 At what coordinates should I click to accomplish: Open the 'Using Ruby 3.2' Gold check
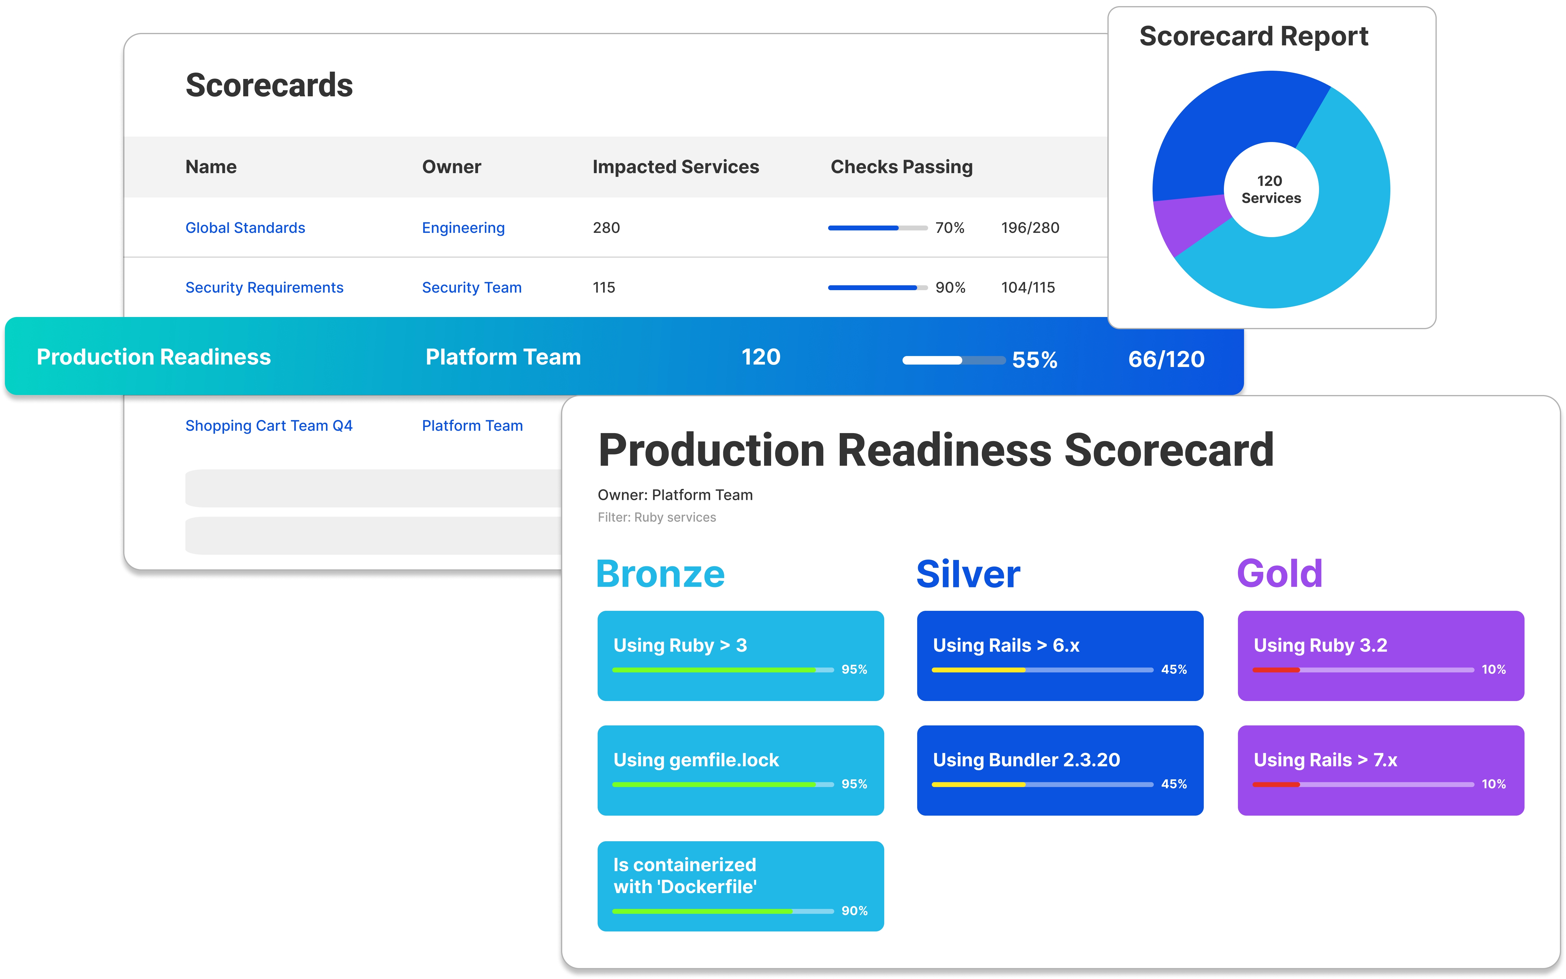(1381, 656)
